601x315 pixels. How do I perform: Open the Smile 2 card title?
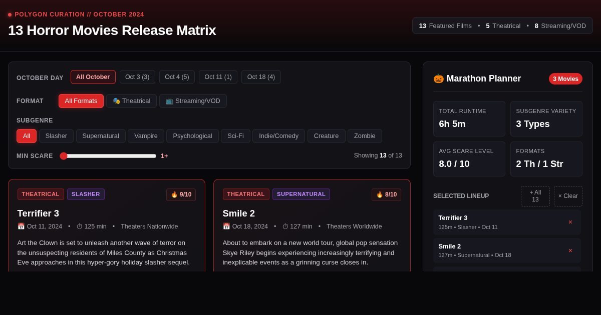coord(239,213)
